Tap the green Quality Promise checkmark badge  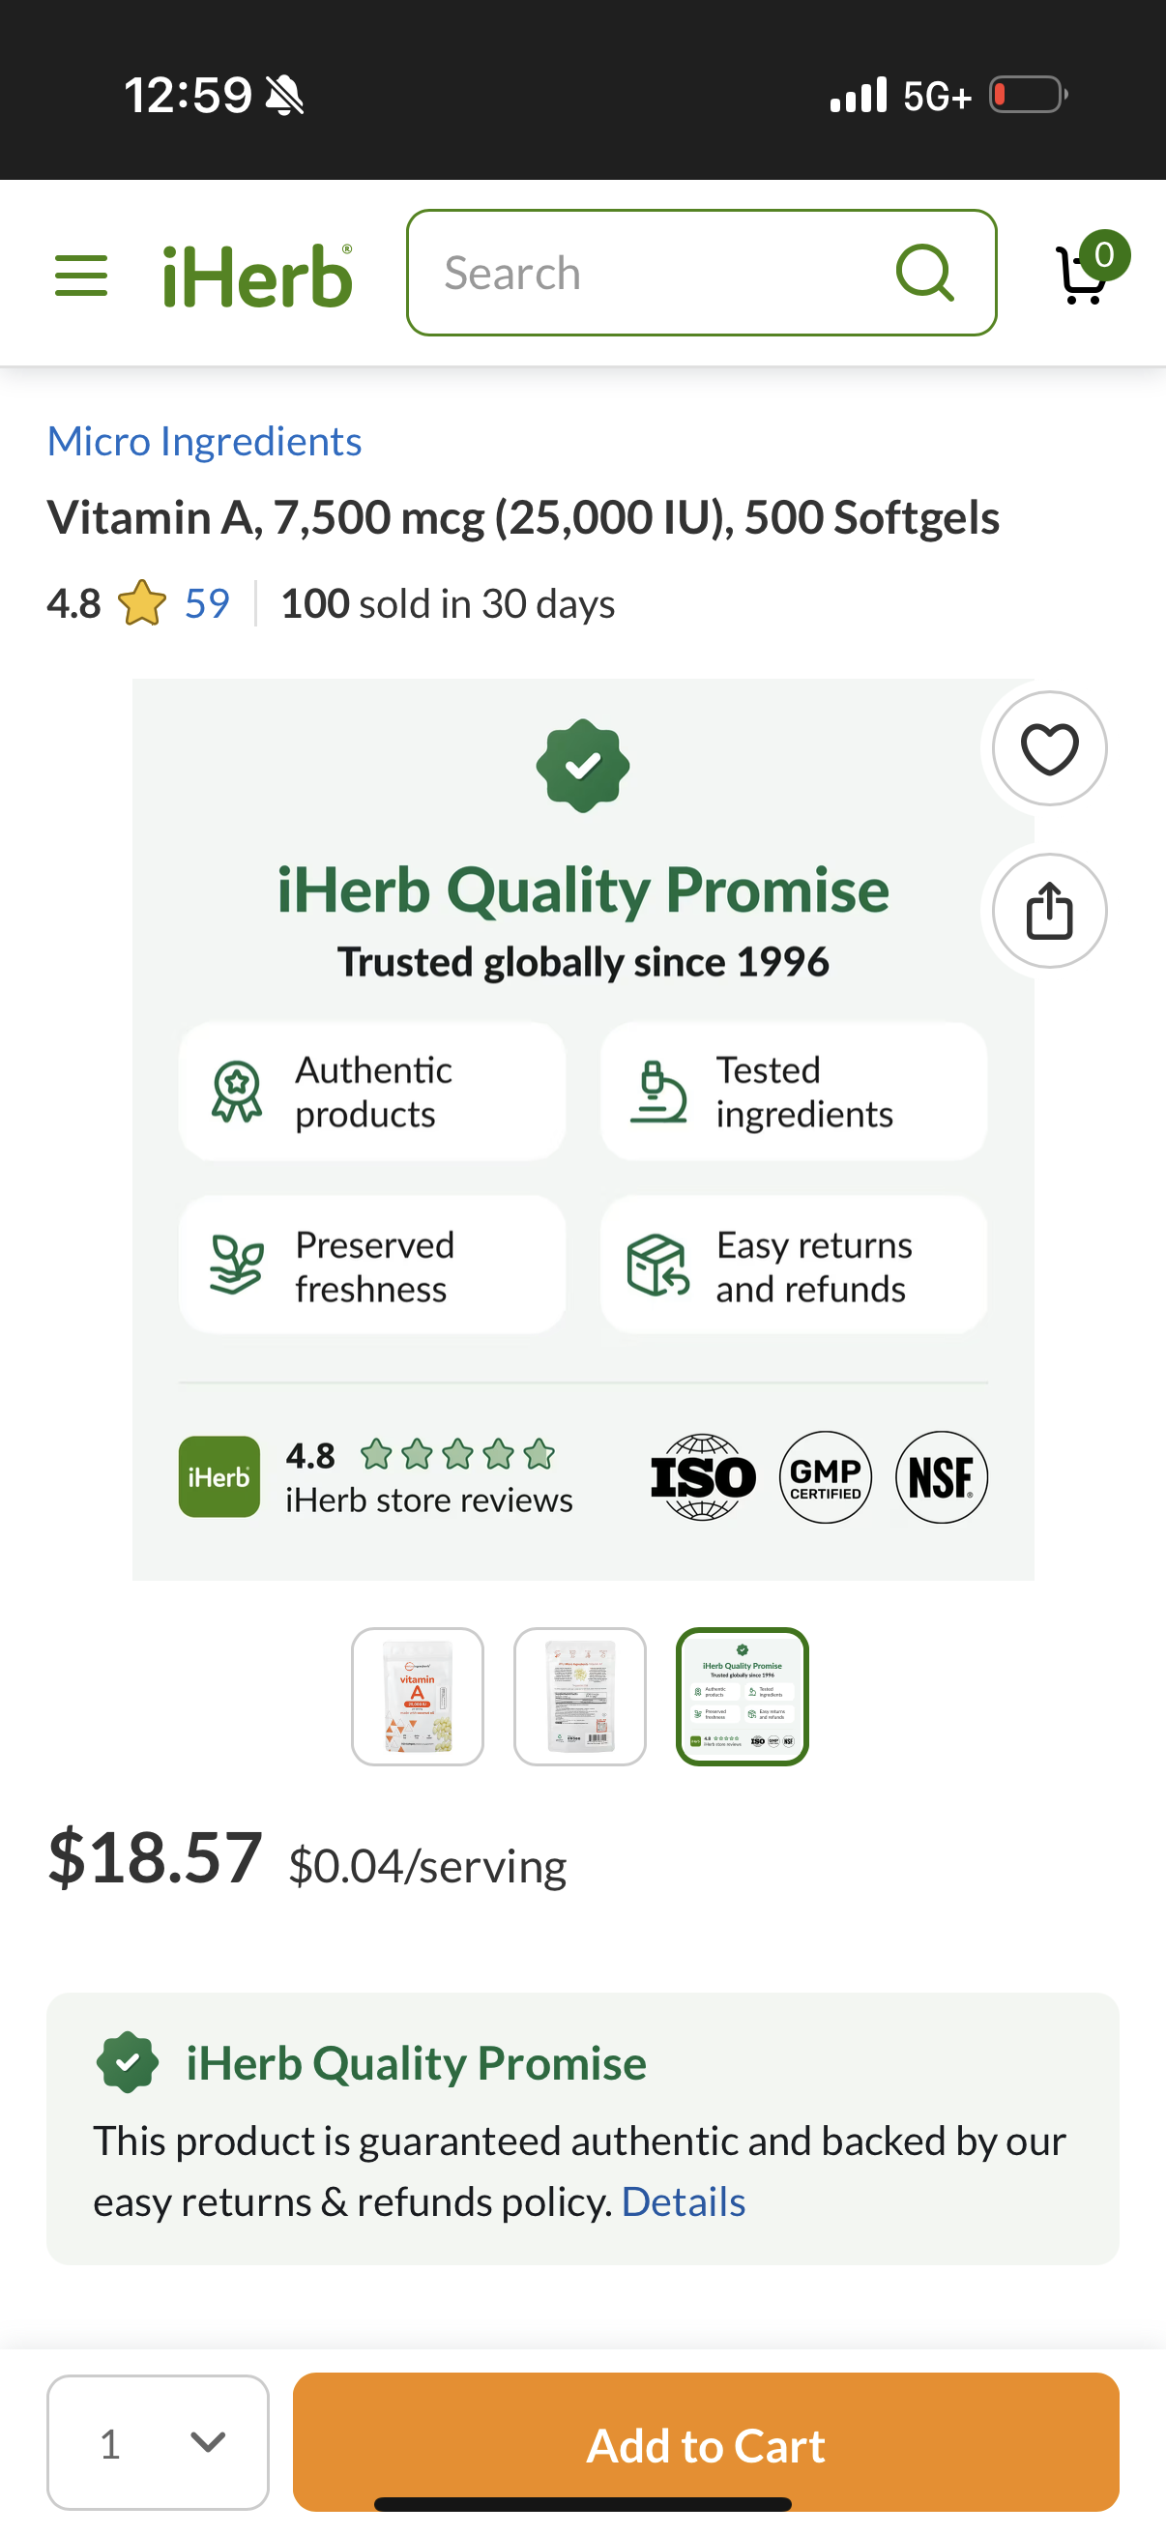coord(128,2060)
